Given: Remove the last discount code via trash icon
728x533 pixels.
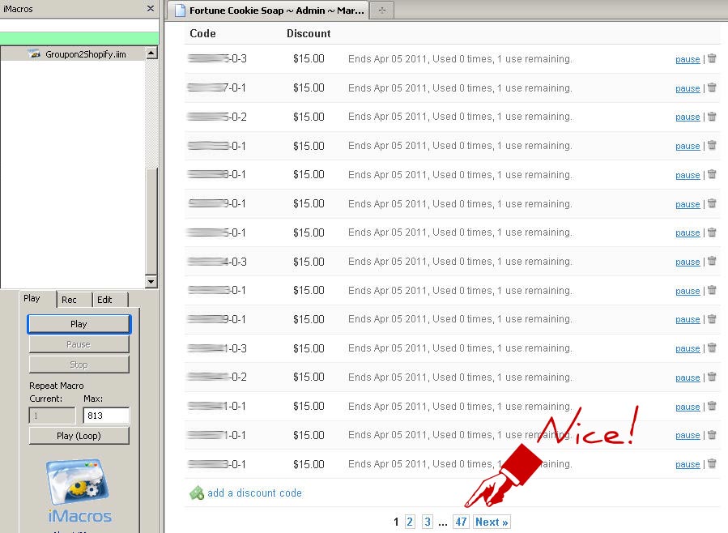Looking at the screenshot, I should tap(712, 464).
